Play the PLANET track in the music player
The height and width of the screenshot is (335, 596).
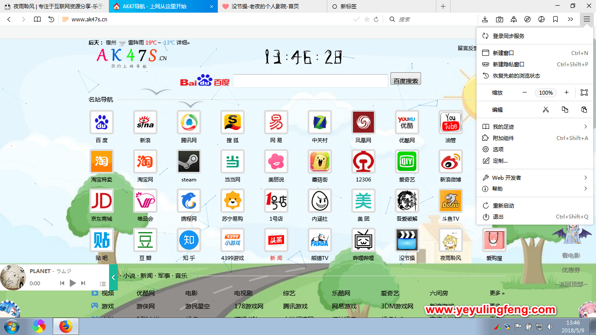click(73, 283)
